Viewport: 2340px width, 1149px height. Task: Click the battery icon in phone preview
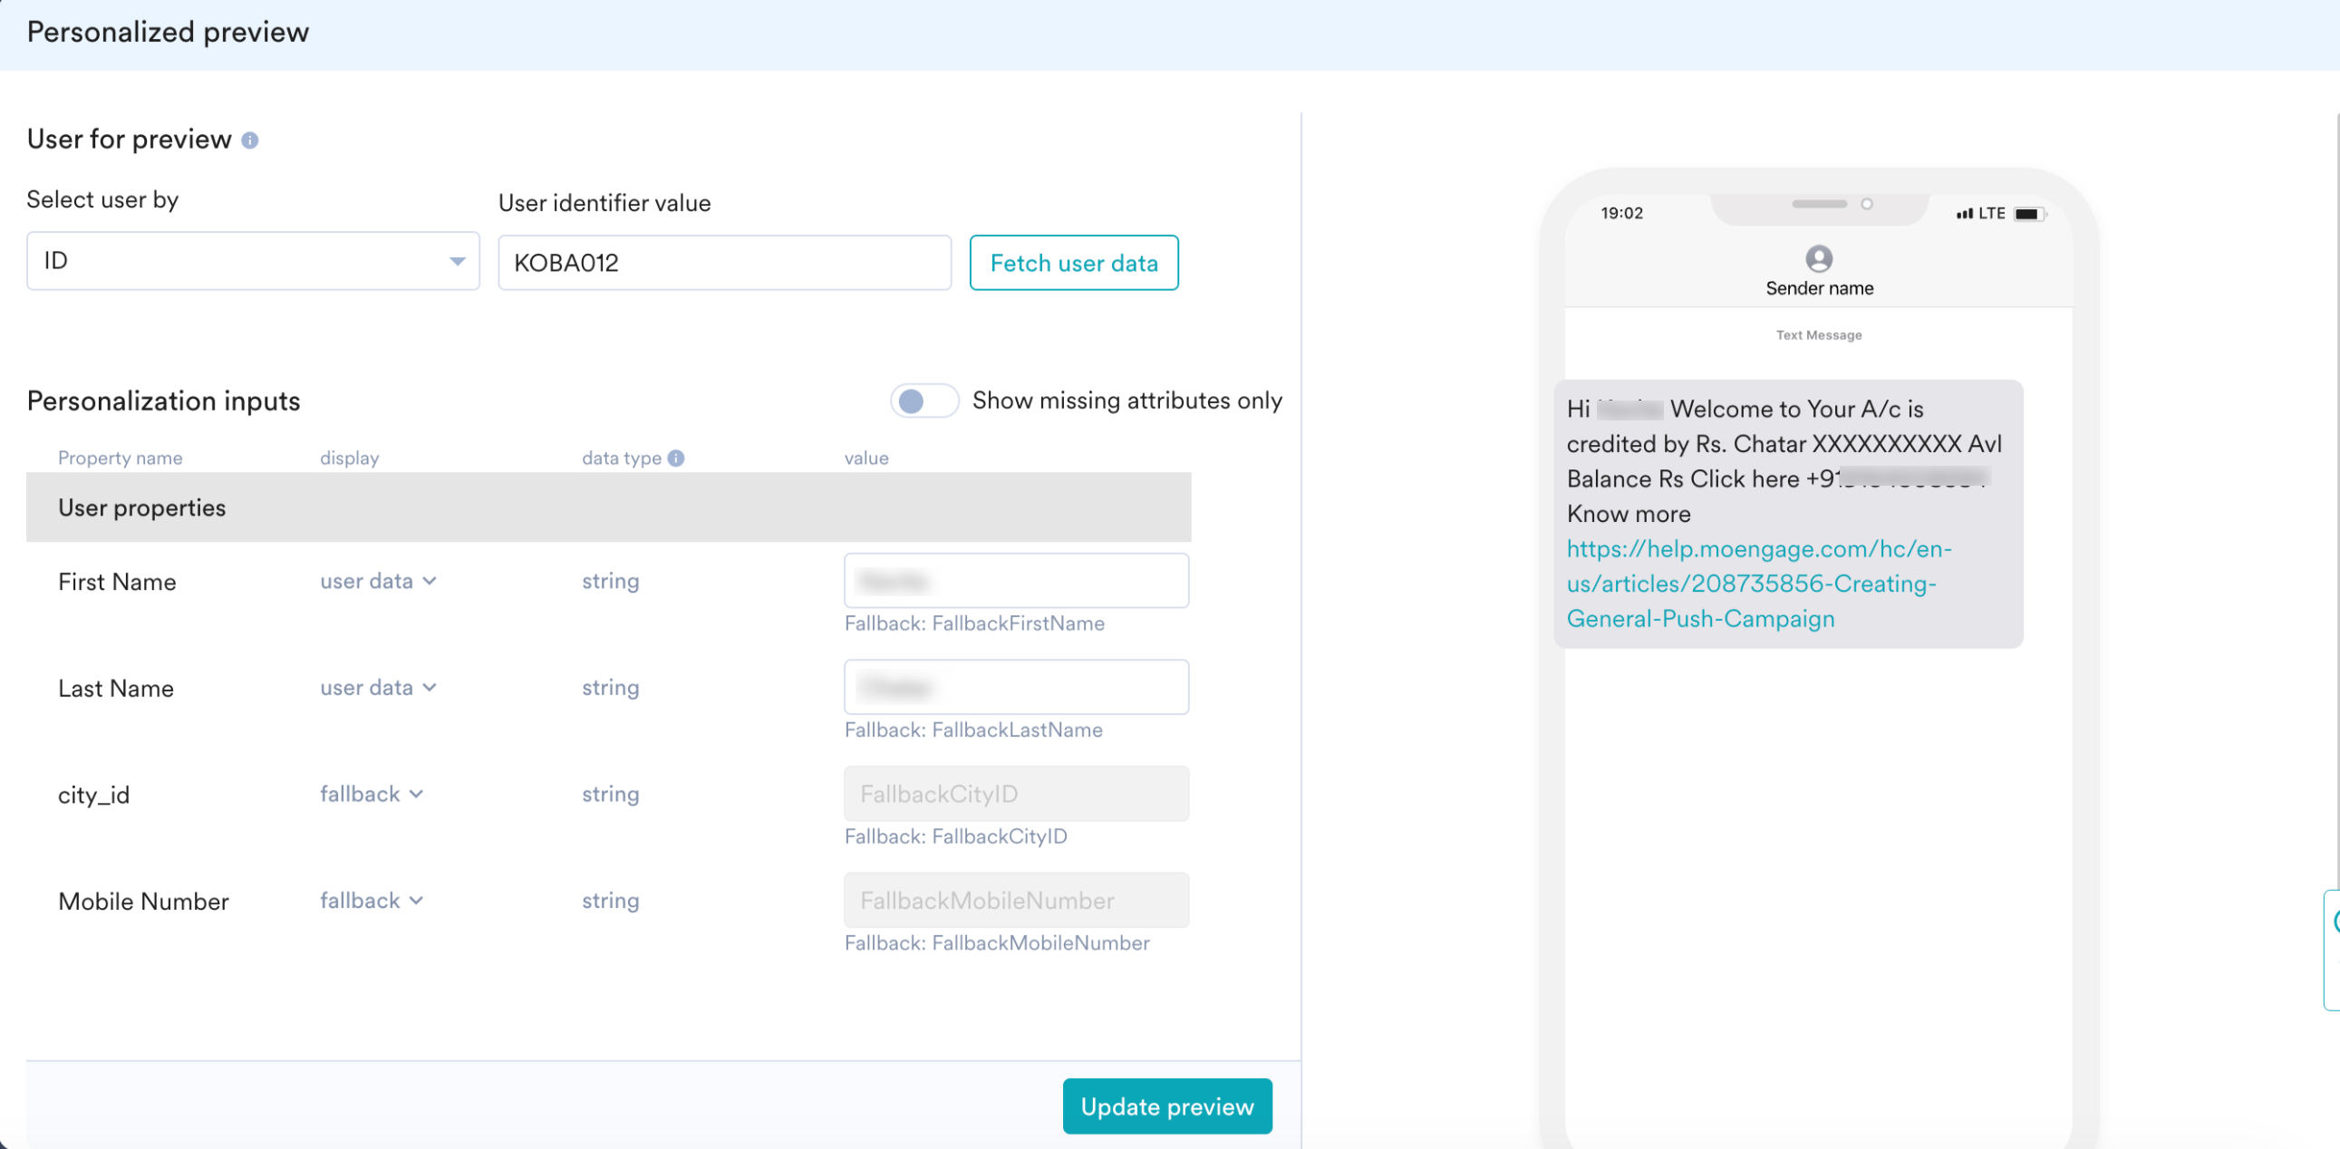pos(2027,215)
